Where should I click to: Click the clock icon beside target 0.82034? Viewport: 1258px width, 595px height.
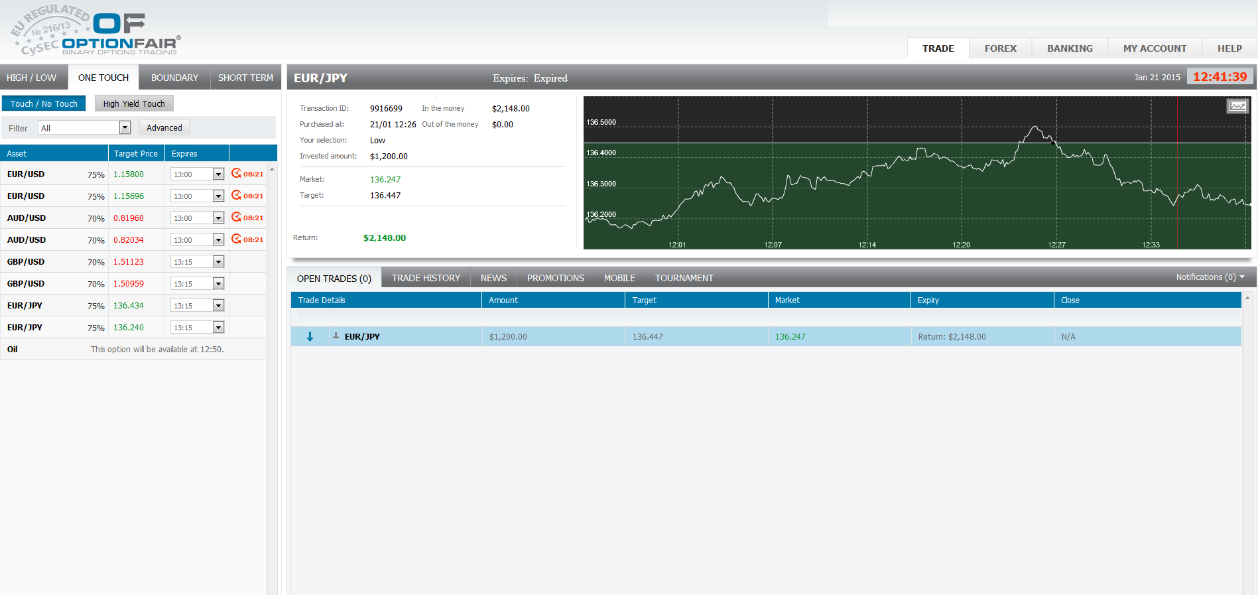click(236, 239)
